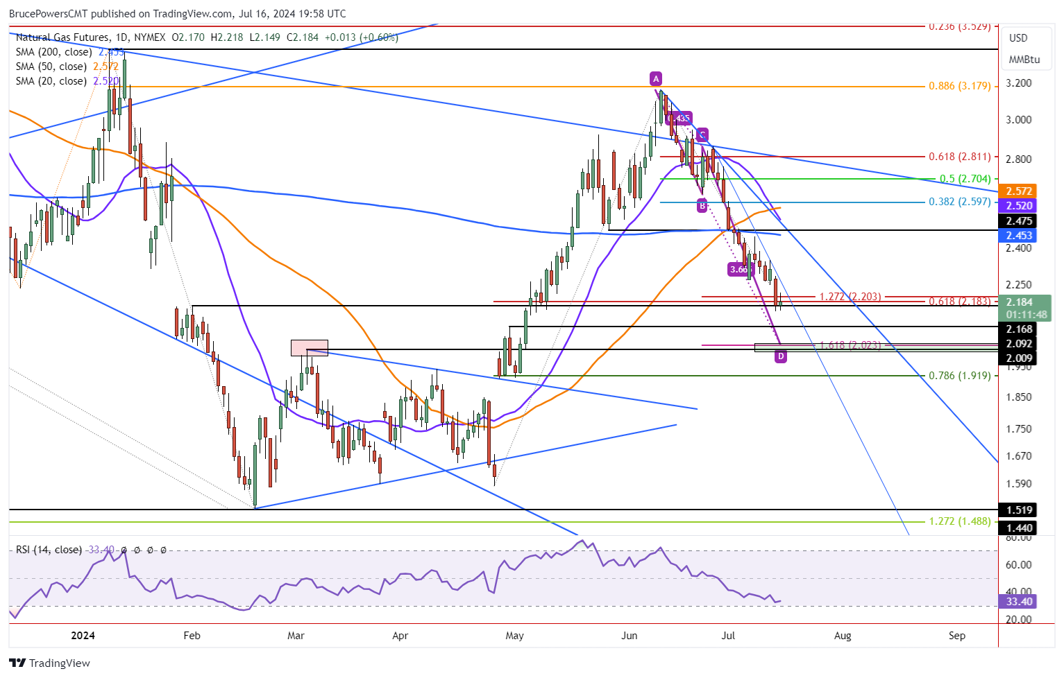Click the Feb label on time axis

coord(192,636)
